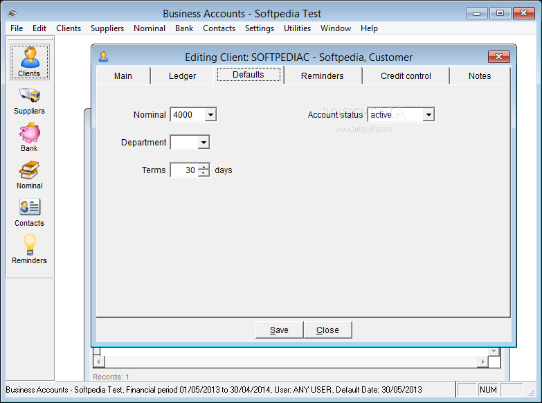Minimize the Business Accounts window

[x=477, y=13]
